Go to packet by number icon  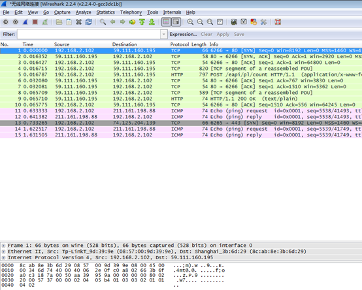coord(132,22)
